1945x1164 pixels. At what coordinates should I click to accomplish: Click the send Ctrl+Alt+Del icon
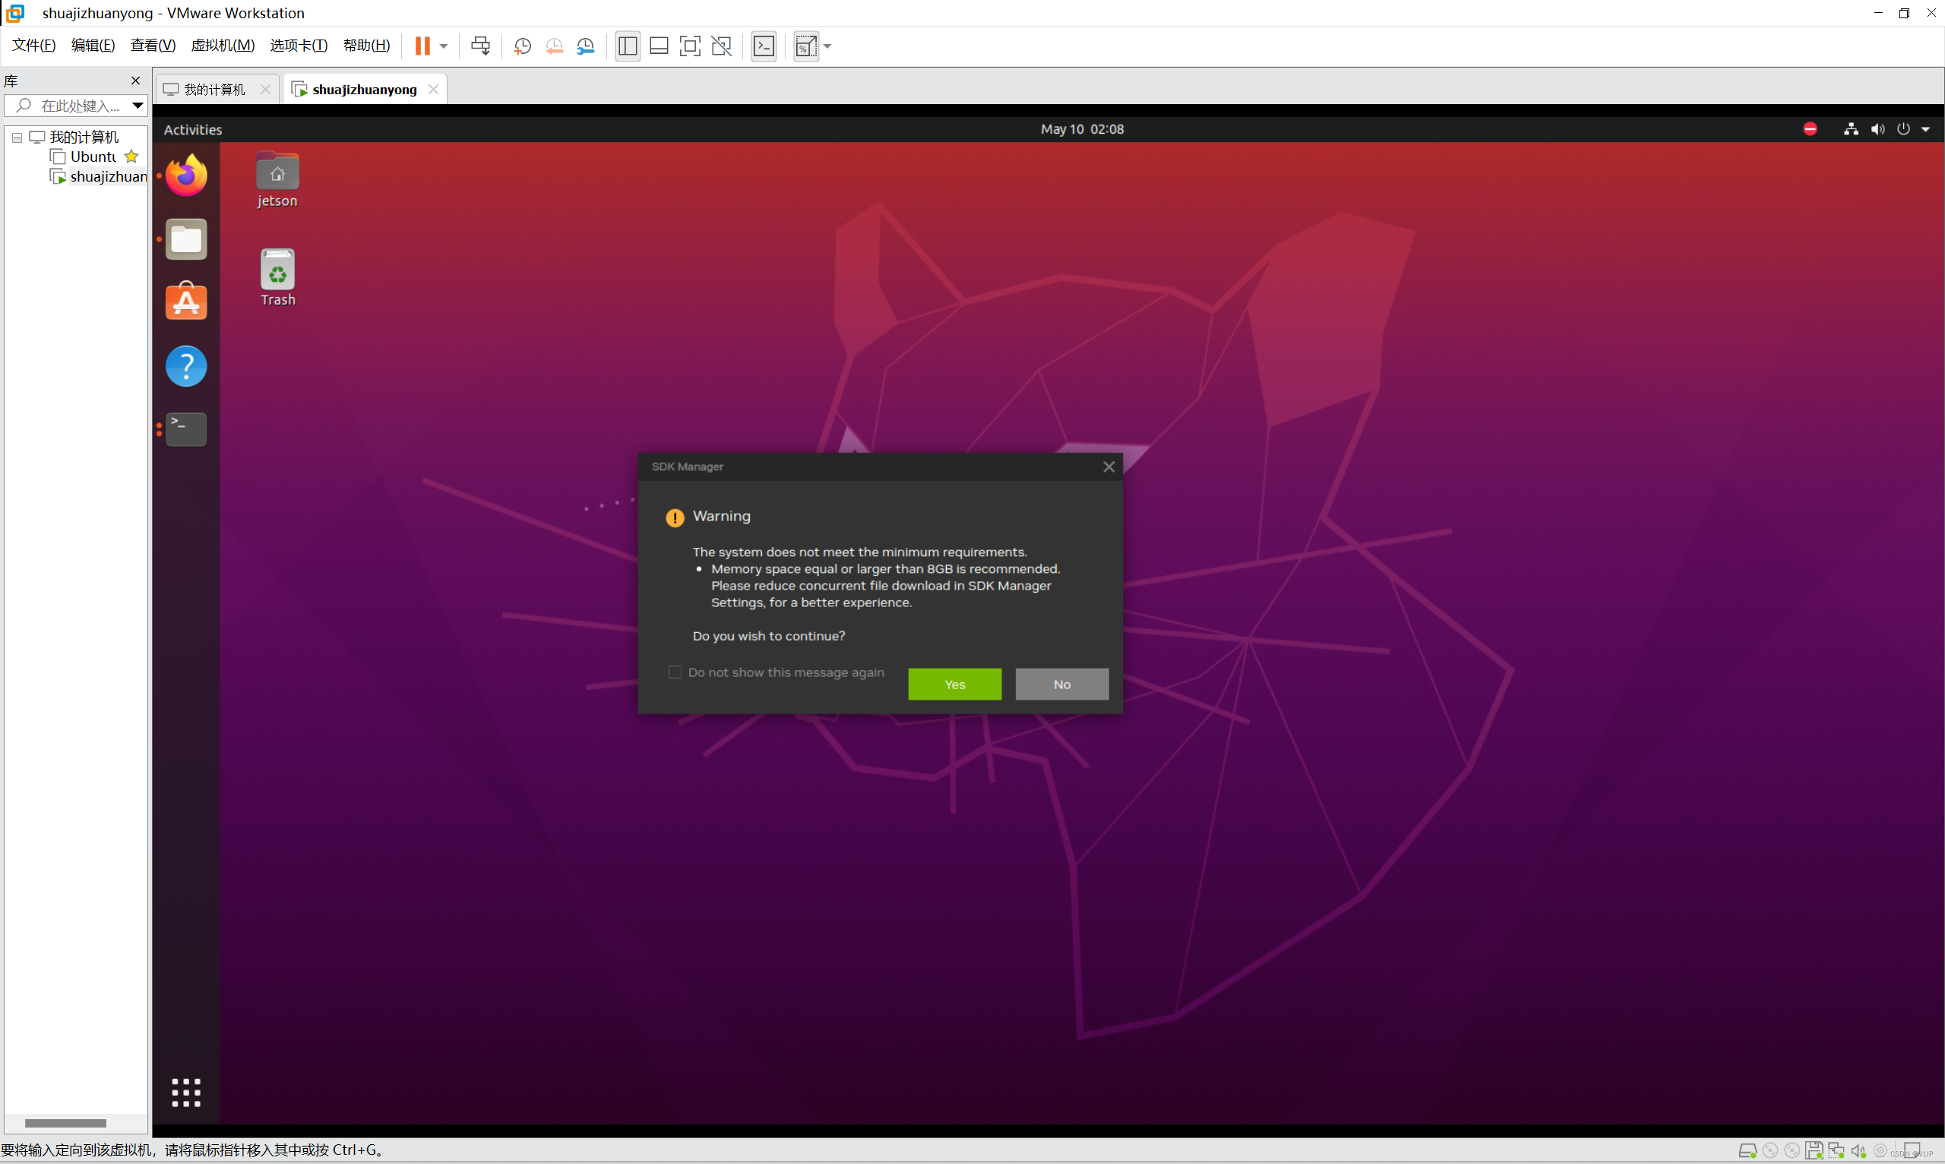480,46
